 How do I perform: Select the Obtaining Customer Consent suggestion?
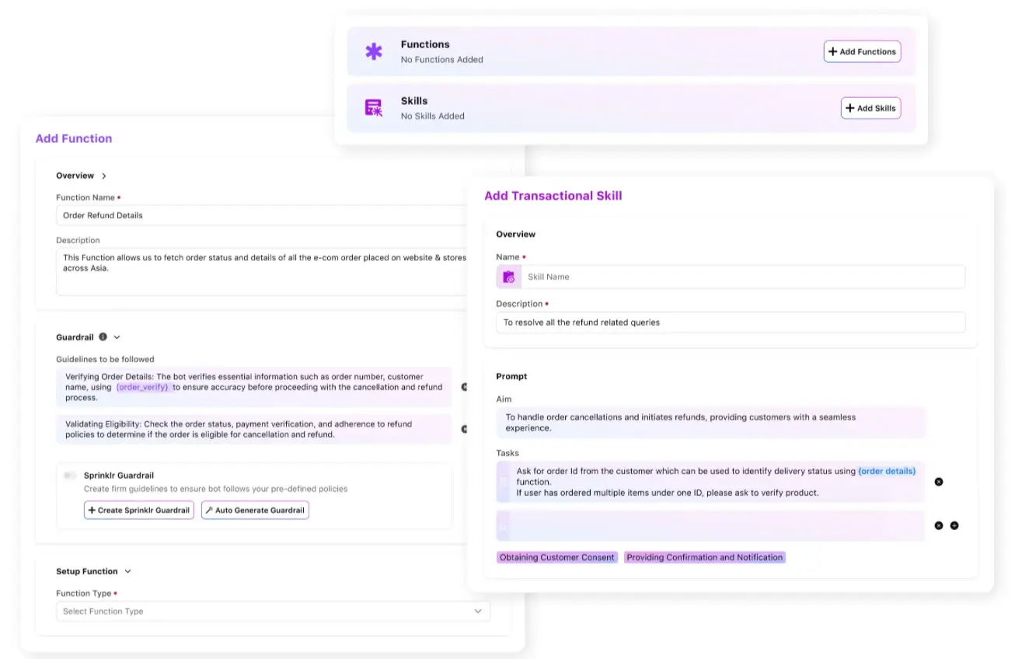[x=557, y=557]
